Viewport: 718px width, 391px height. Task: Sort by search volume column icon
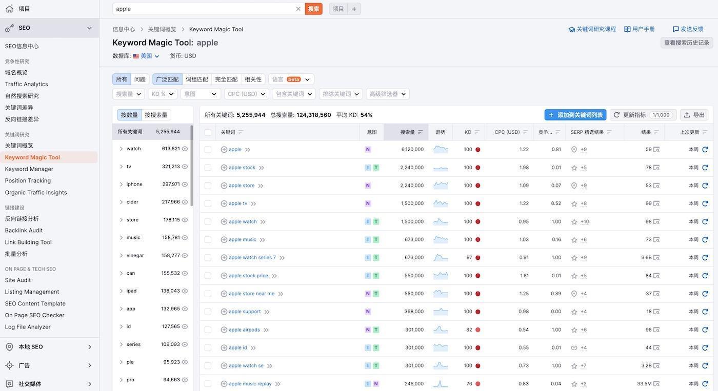(421, 132)
